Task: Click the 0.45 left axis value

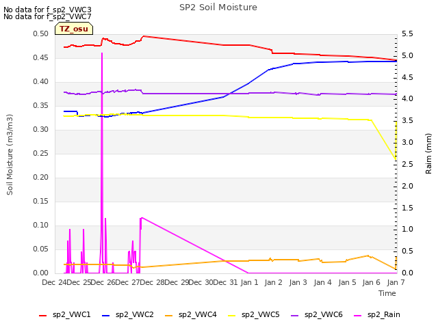Action: point(41,57)
